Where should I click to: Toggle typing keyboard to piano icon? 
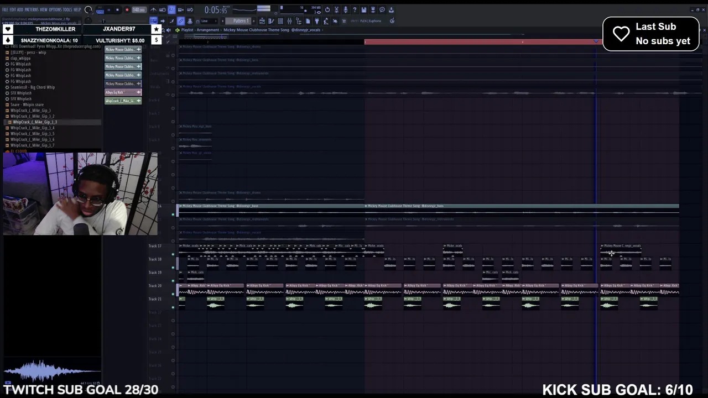tap(153, 21)
